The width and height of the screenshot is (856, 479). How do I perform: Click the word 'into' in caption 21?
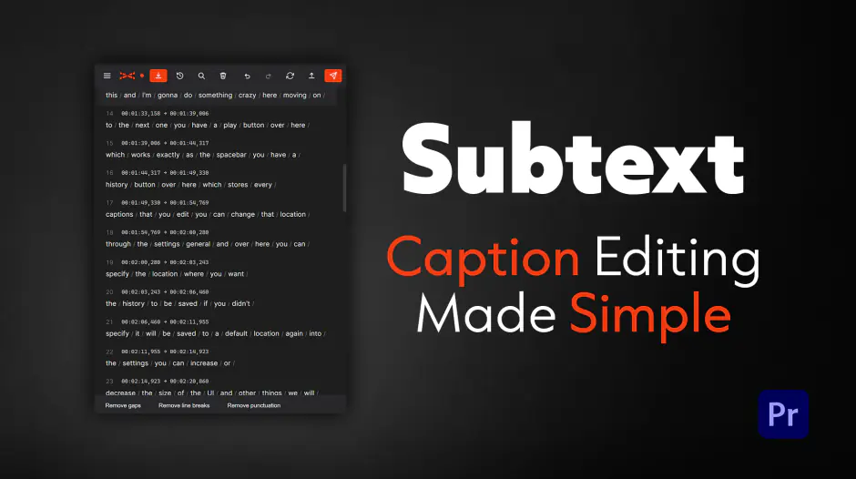pyautogui.click(x=316, y=333)
